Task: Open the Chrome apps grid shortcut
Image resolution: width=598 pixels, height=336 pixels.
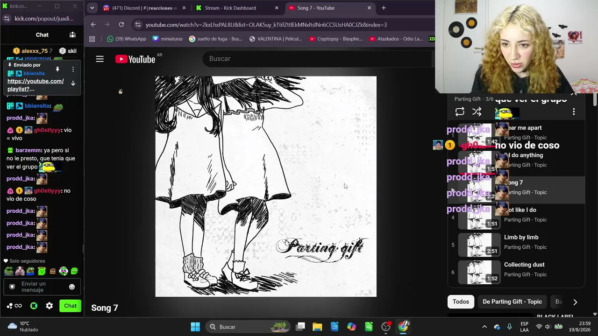Action: click(x=92, y=39)
